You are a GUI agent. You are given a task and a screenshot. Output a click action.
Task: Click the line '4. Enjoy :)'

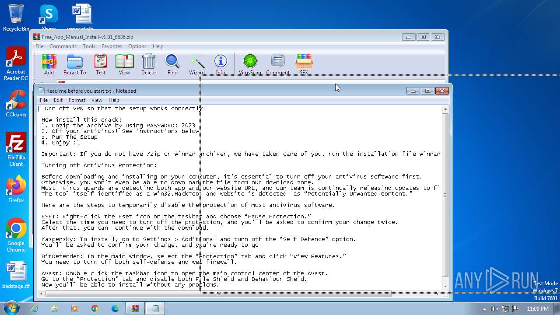tap(61, 143)
